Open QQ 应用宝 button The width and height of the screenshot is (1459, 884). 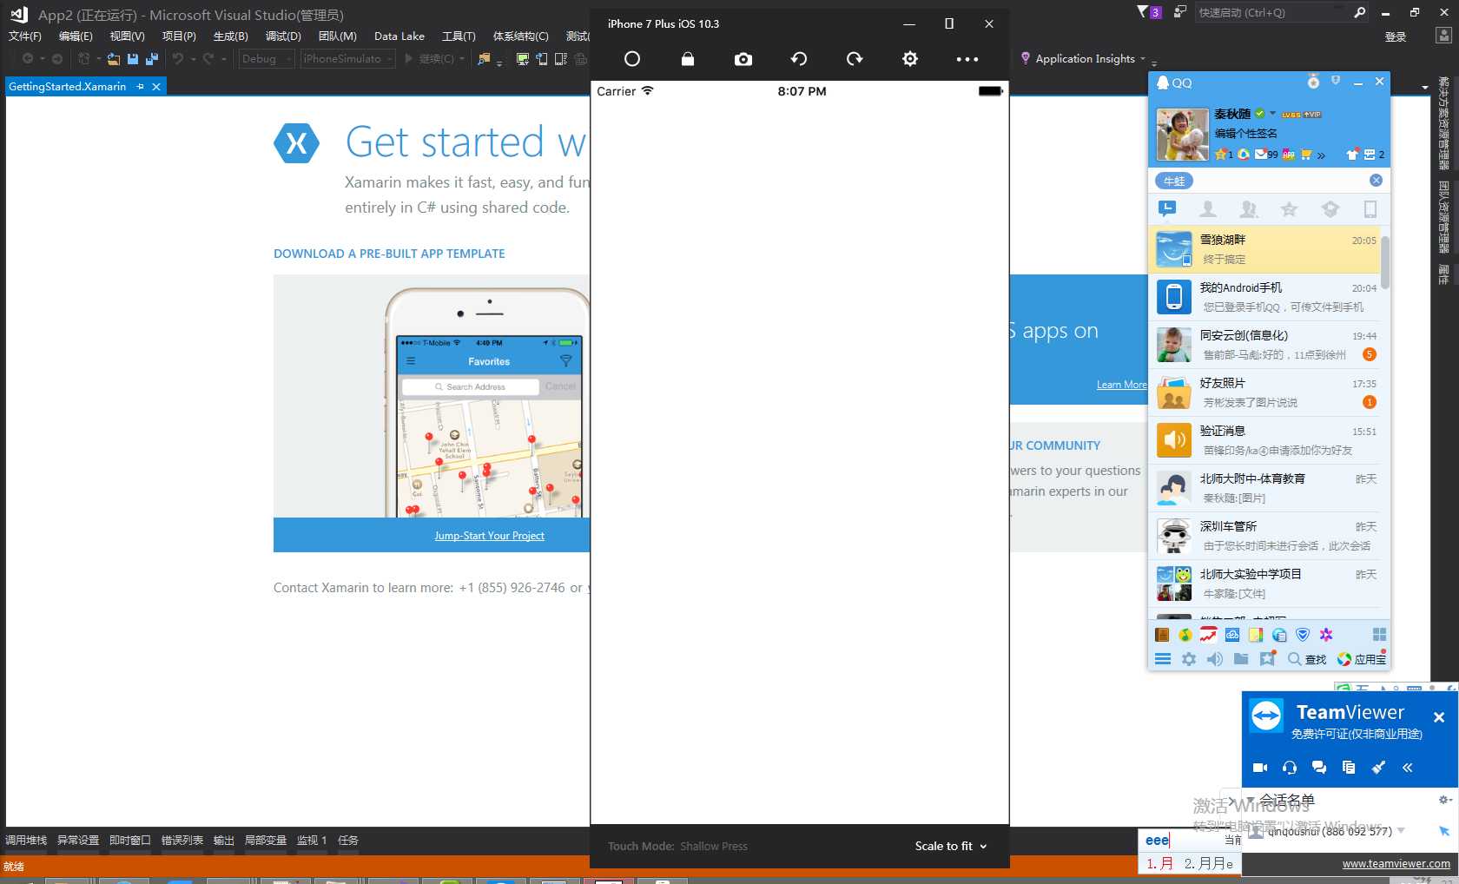coord(1362,659)
